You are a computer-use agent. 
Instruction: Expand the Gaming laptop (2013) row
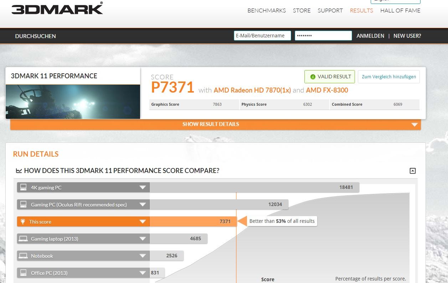point(143,239)
